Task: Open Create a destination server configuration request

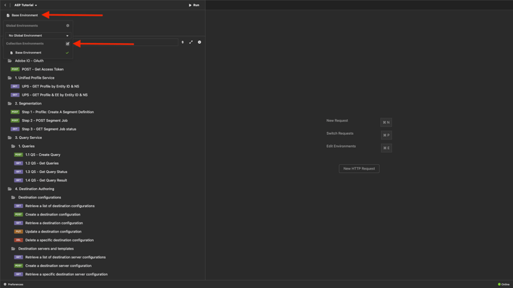Action: coord(58,265)
